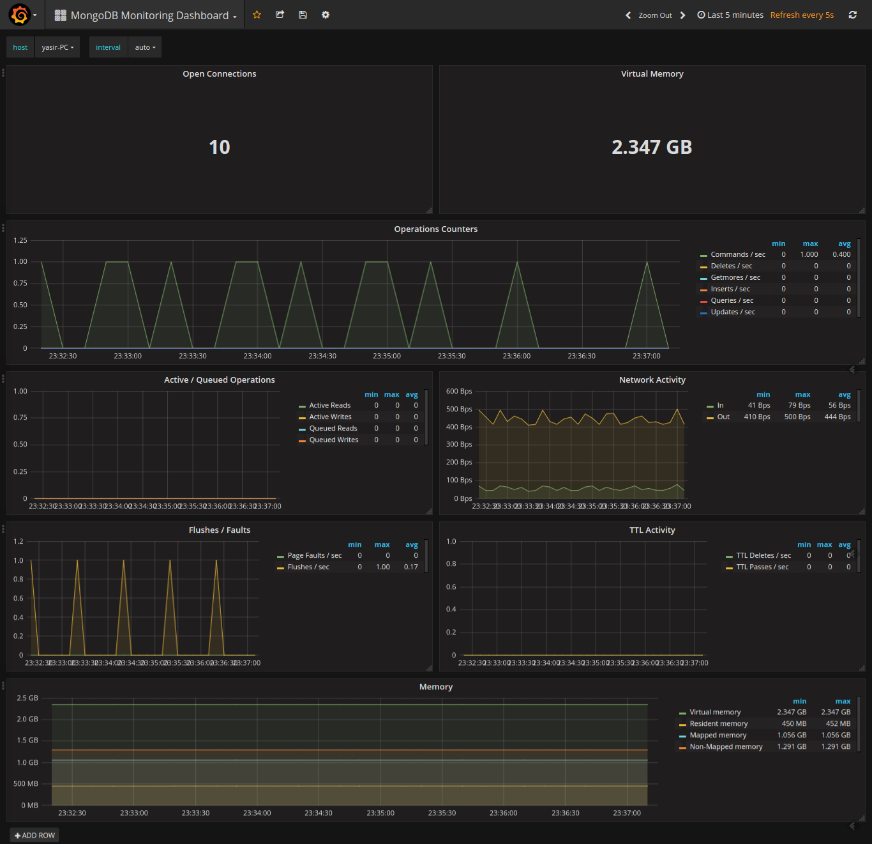This screenshot has width=872, height=844.
Task: Open the yasir-PC host dropdown
Action: click(57, 47)
